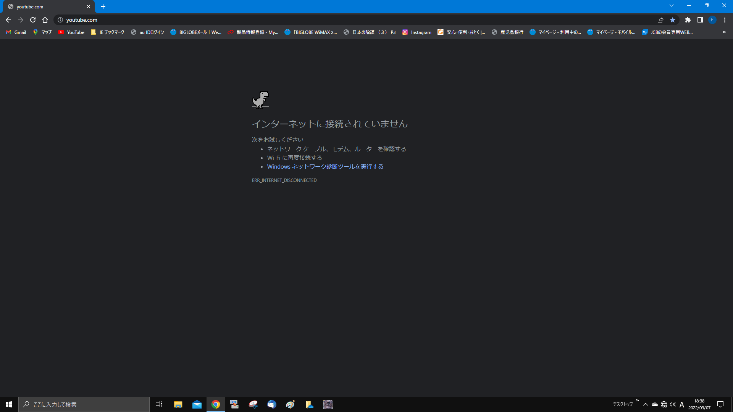The width and height of the screenshot is (733, 412).
Task: Go back with the back arrow
Action: pyautogui.click(x=8, y=20)
